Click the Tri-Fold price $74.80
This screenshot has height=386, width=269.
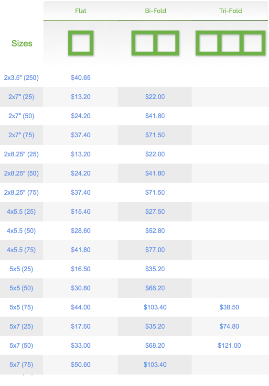pyautogui.click(x=229, y=326)
